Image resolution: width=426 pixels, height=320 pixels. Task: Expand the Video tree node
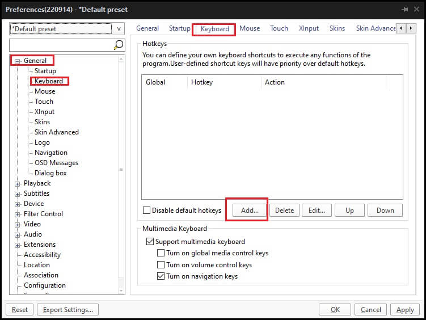[17, 225]
